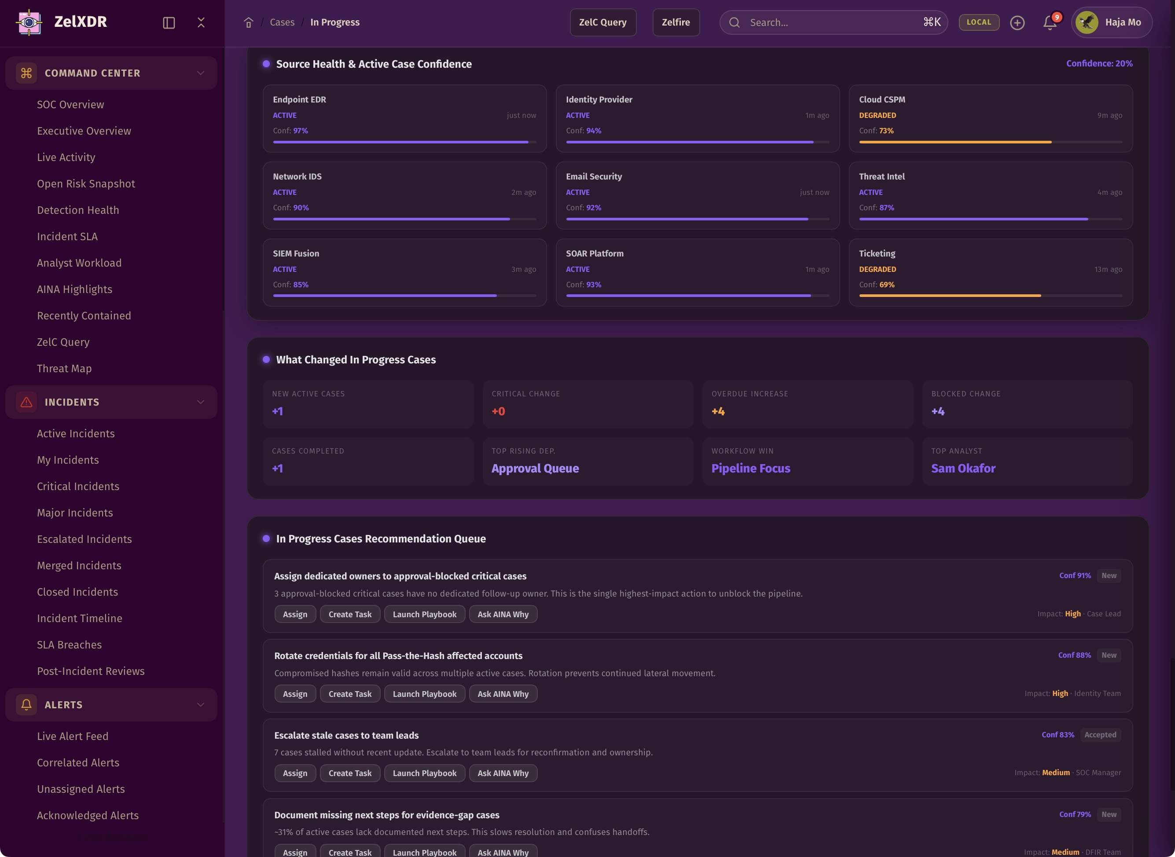Click the Alerts section bell icon
The height and width of the screenshot is (857, 1175).
pyautogui.click(x=26, y=704)
